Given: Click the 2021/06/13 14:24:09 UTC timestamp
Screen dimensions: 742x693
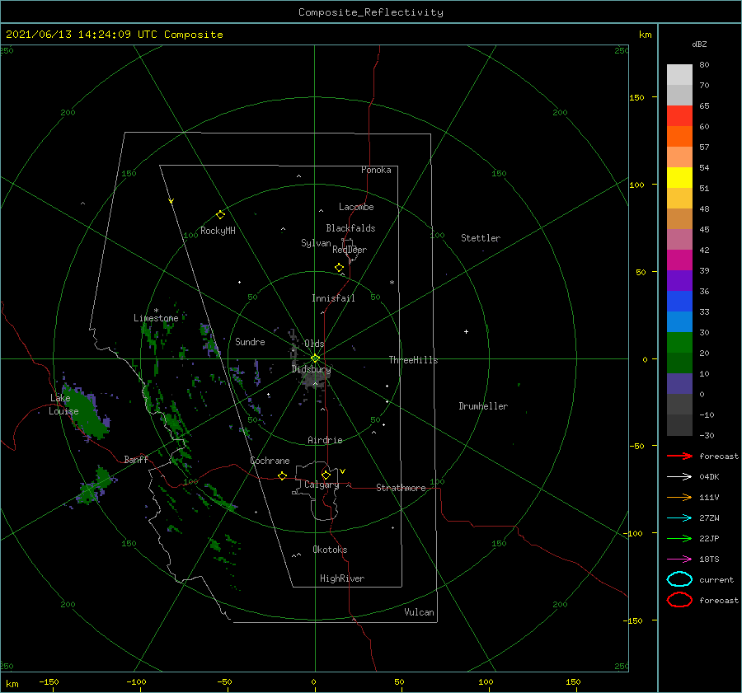Looking at the screenshot, I should [x=82, y=35].
